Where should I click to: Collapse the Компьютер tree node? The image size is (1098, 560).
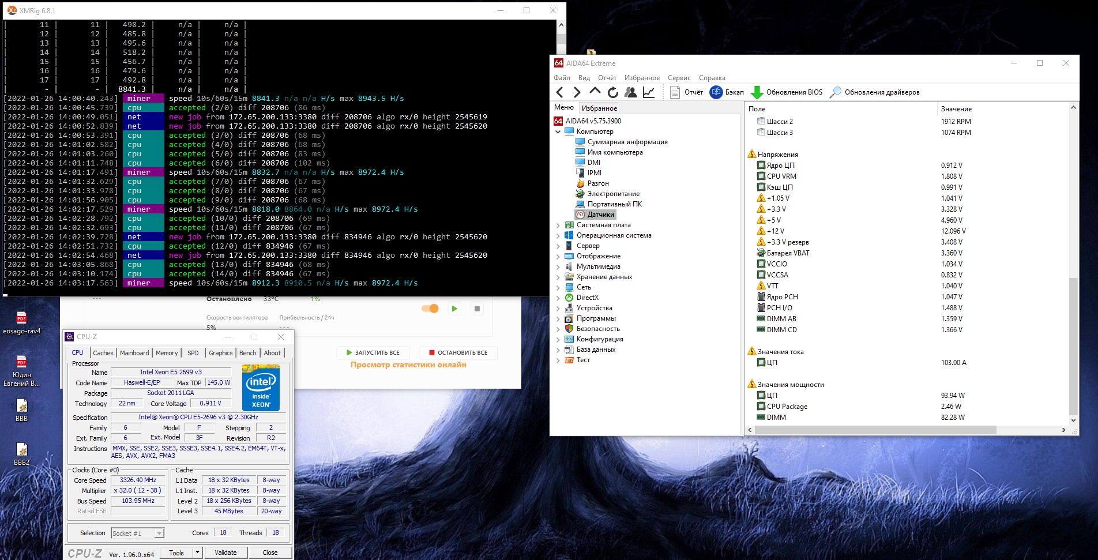[558, 131]
